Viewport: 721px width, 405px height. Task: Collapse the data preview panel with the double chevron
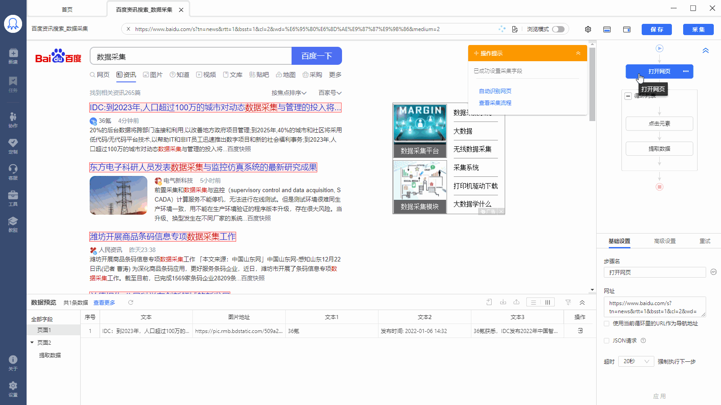point(582,302)
